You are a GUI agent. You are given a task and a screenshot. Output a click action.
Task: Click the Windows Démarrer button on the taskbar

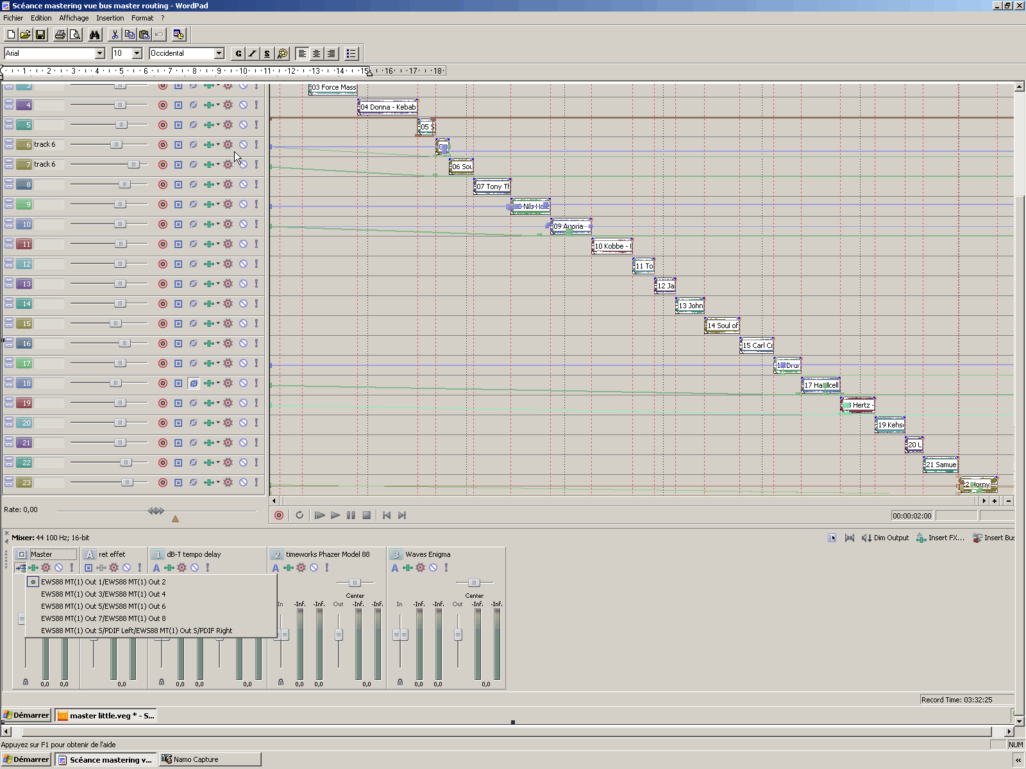[x=26, y=759]
